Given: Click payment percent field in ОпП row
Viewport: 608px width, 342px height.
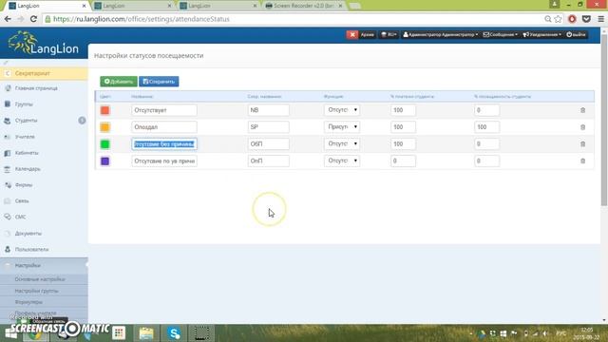Looking at the screenshot, I should (403, 161).
